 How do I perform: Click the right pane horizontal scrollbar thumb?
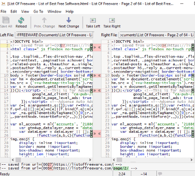[x=119, y=160]
